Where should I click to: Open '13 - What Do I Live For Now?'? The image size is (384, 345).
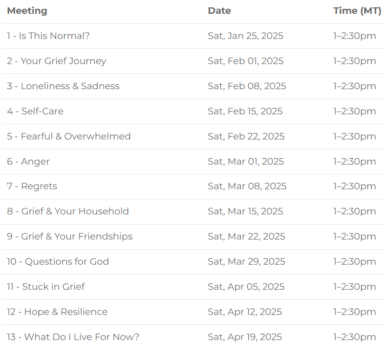pos(73,337)
